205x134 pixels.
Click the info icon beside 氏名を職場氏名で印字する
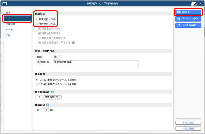tap(73, 43)
